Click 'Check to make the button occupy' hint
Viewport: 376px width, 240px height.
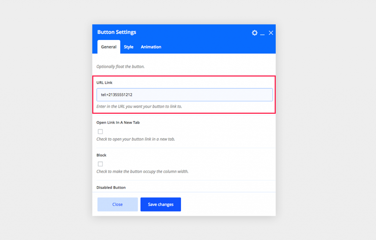pos(142,171)
